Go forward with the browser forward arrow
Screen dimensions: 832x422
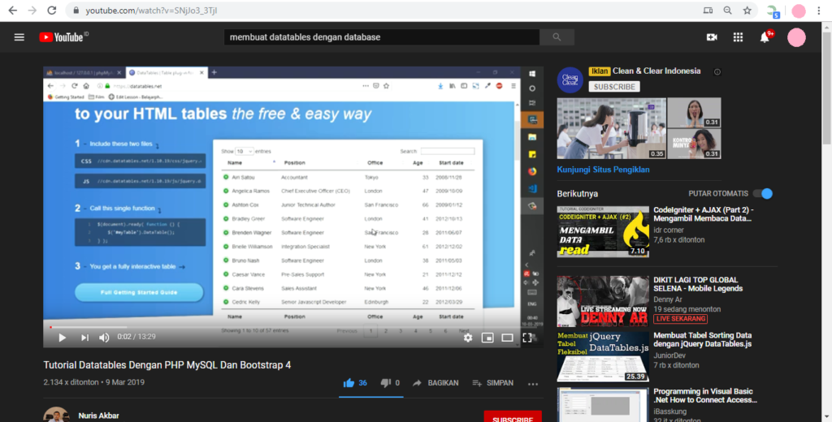32,10
